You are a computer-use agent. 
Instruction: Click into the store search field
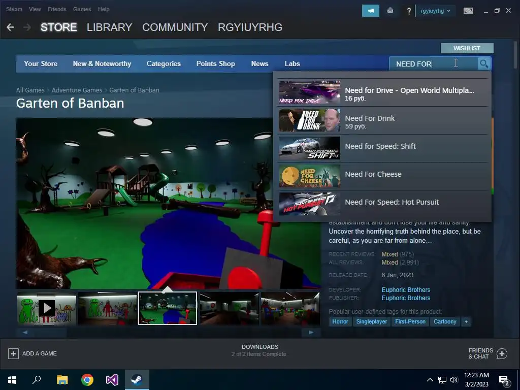point(433,63)
